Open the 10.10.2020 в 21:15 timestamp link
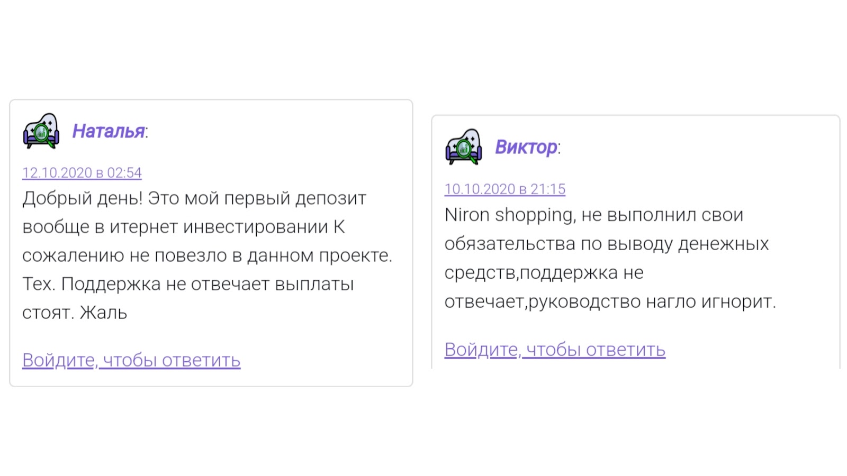This screenshot has width=847, height=476. coord(505,189)
